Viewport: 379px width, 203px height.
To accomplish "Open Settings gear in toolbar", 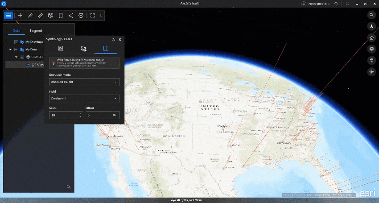I will (x=81, y=16).
